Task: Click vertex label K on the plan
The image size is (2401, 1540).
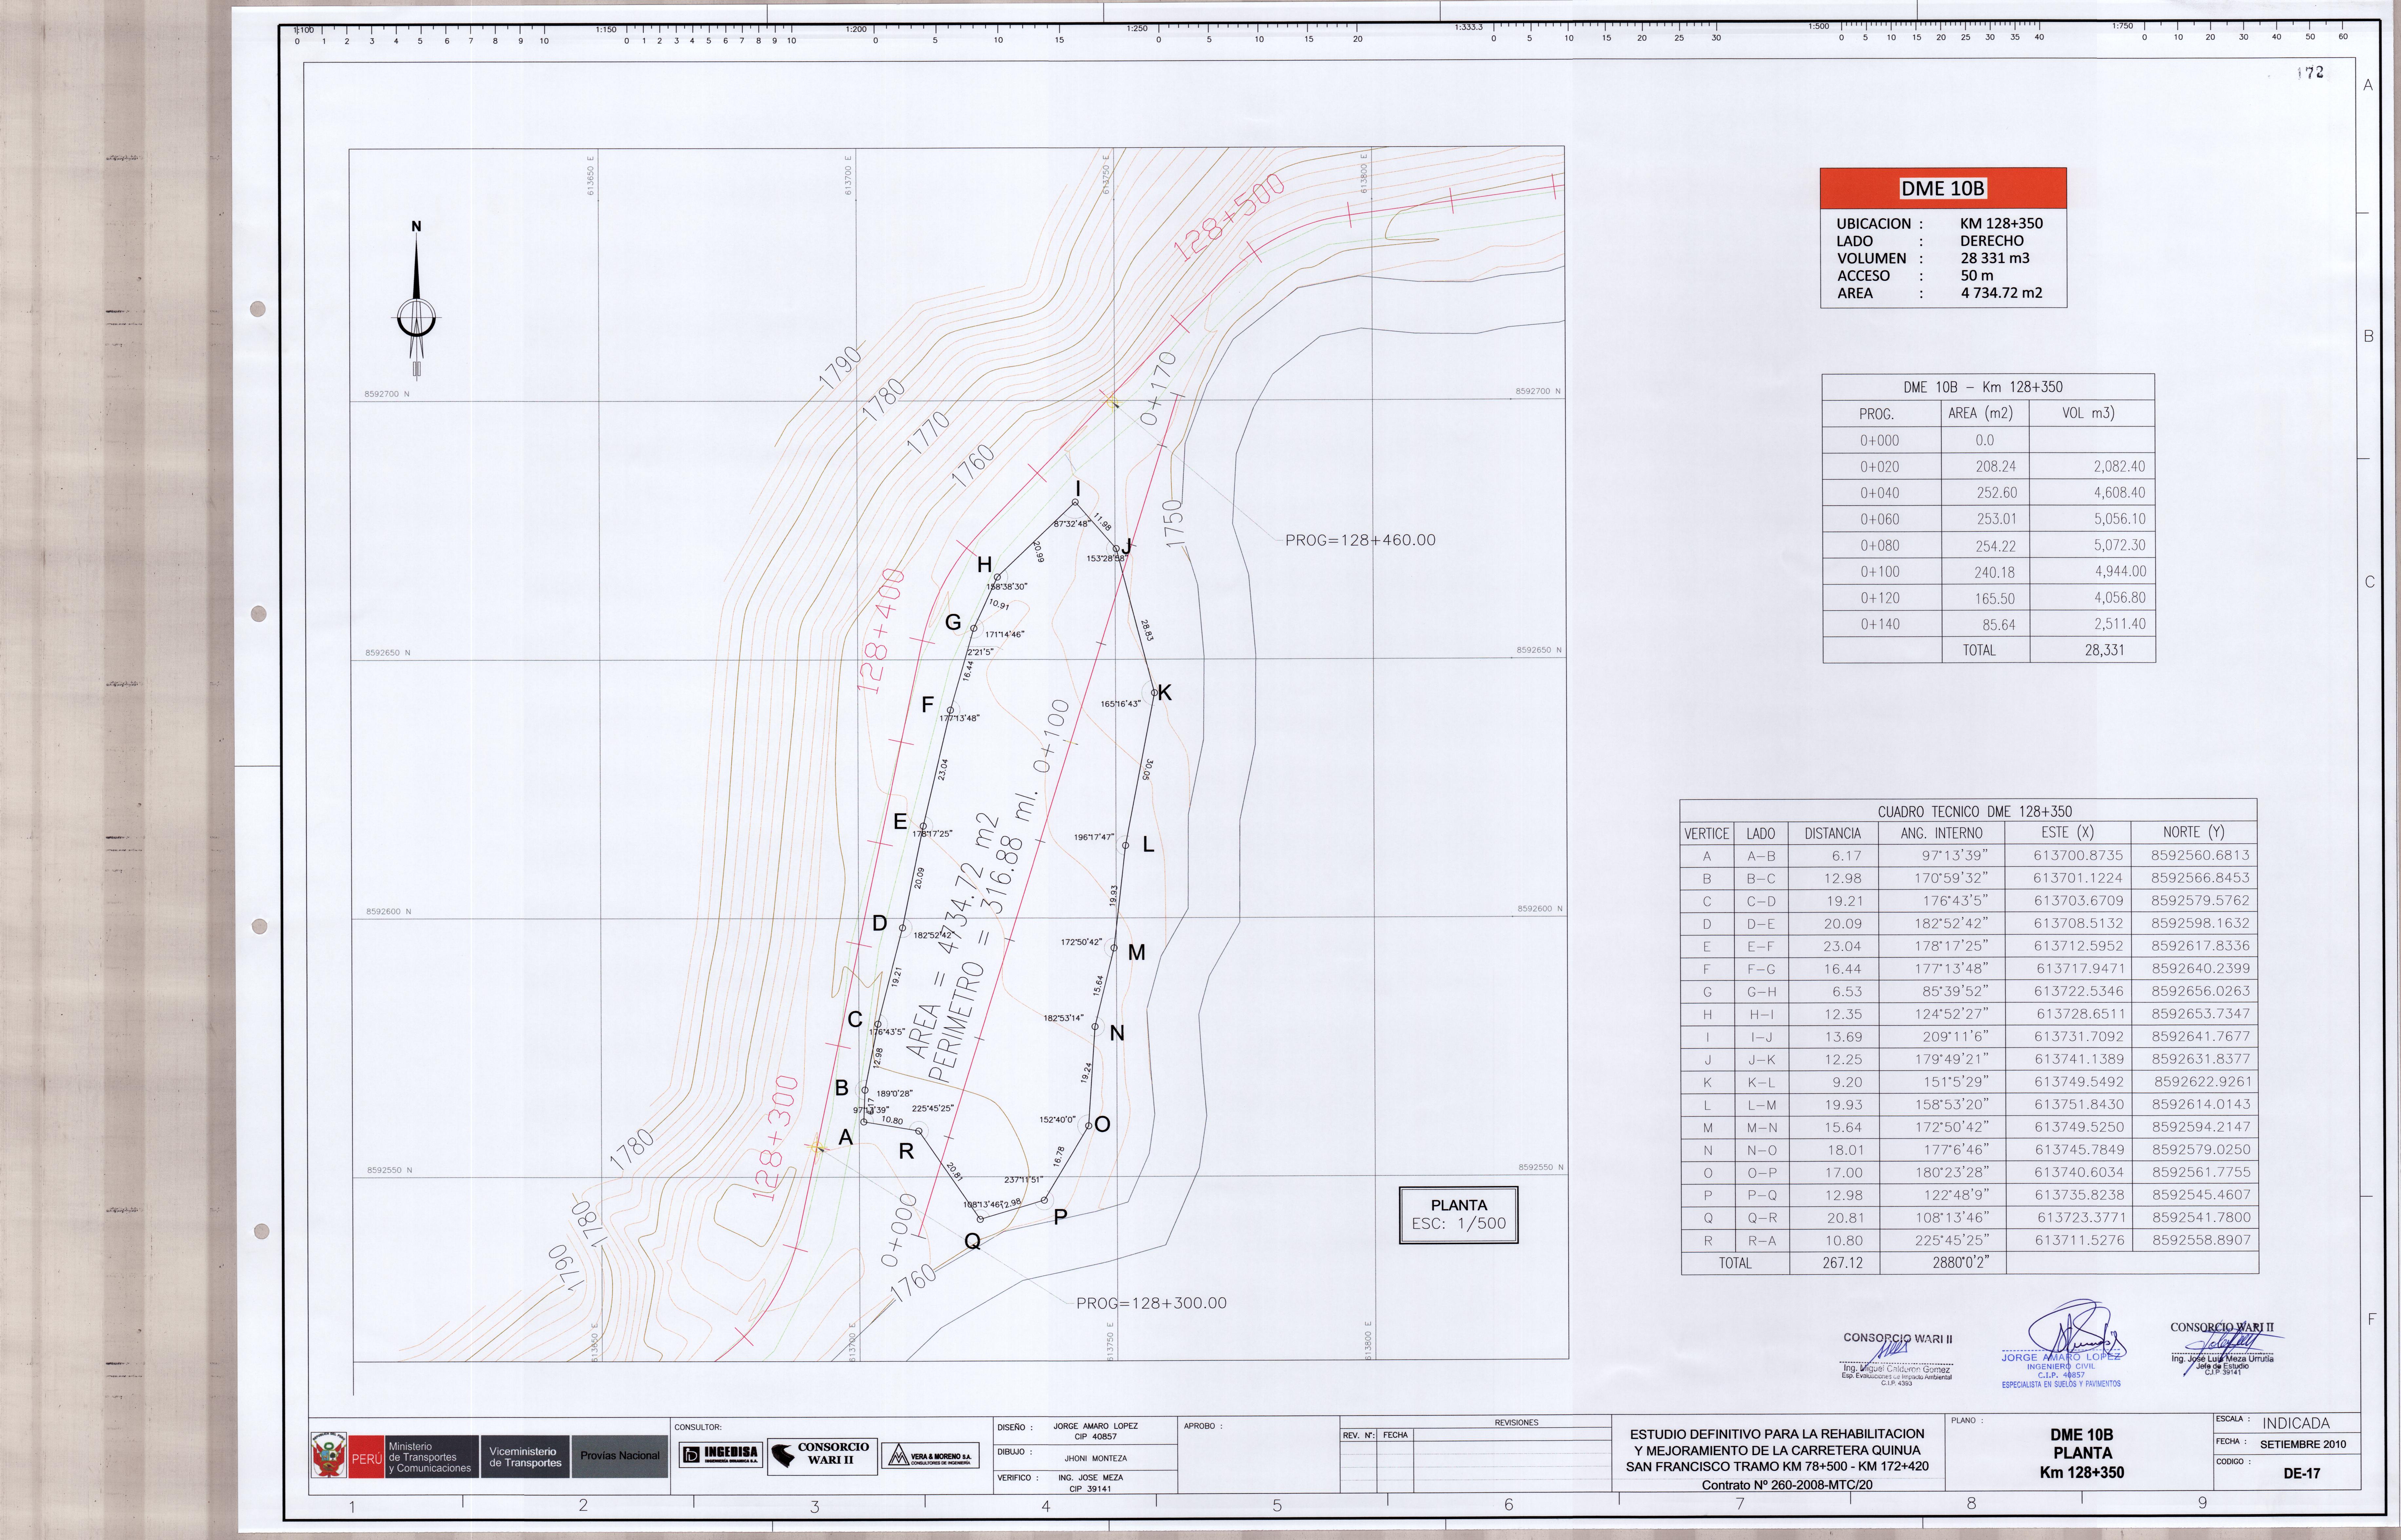Action: click(1164, 693)
